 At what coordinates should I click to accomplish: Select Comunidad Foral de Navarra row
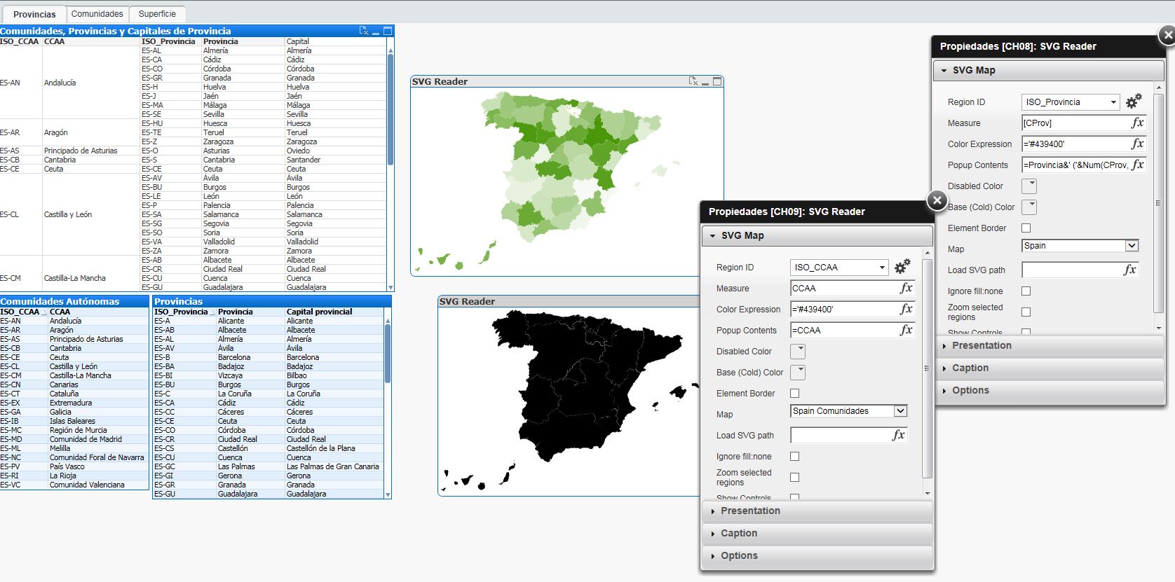[x=74, y=457]
